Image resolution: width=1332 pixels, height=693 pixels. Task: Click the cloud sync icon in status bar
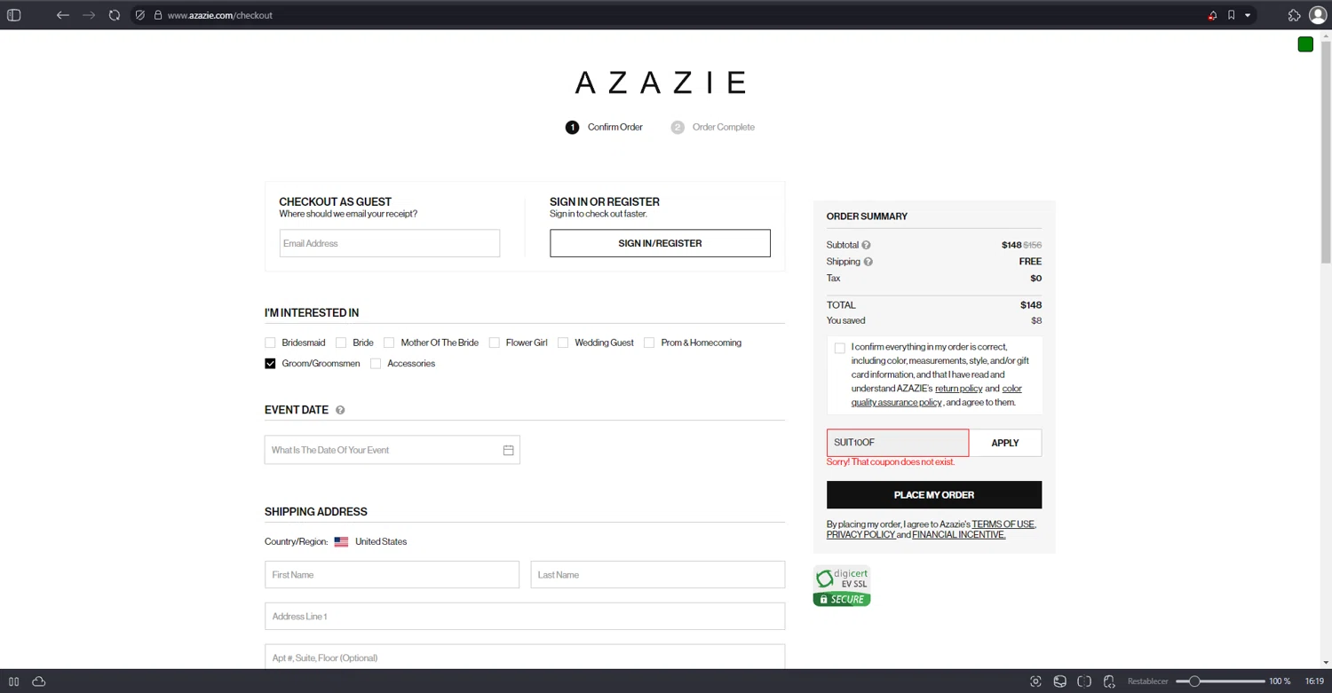coord(38,681)
